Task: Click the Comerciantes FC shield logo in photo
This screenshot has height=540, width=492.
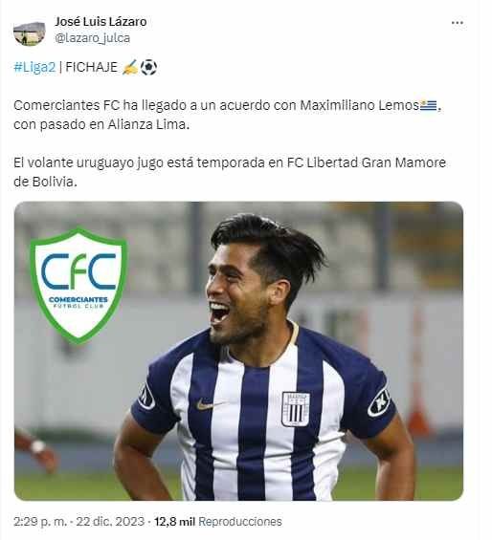Action: [x=78, y=286]
